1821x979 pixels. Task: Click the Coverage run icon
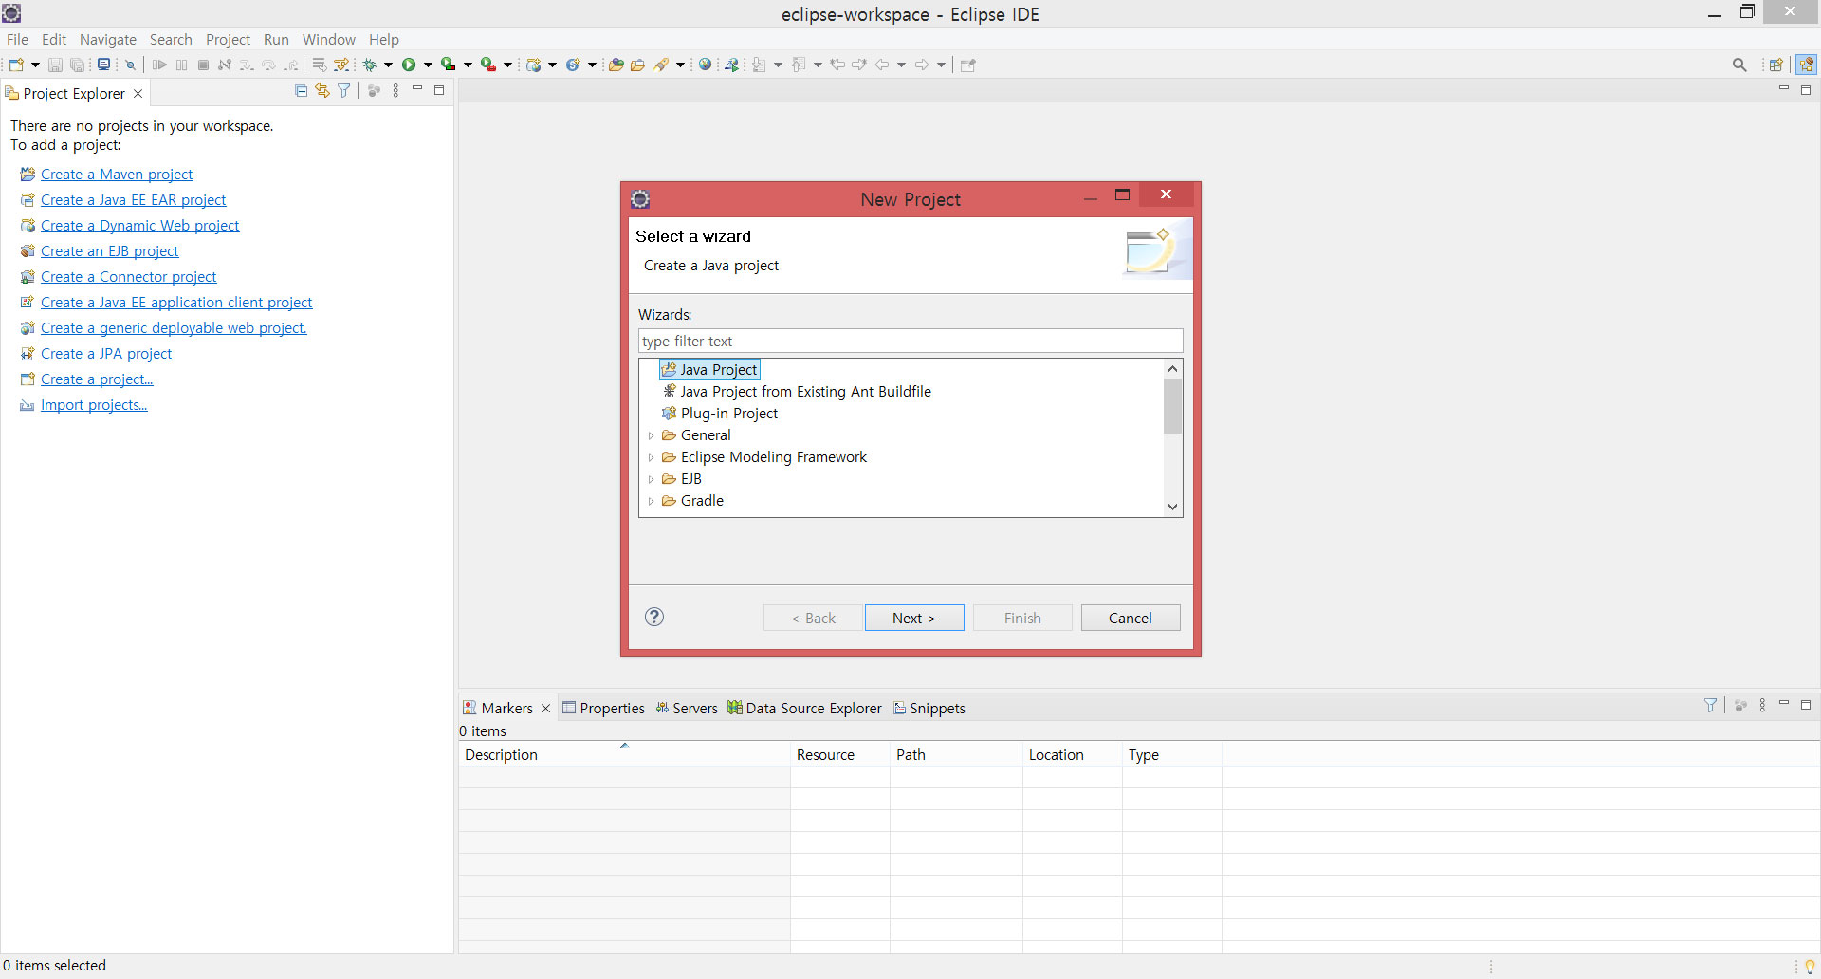pyautogui.click(x=448, y=65)
